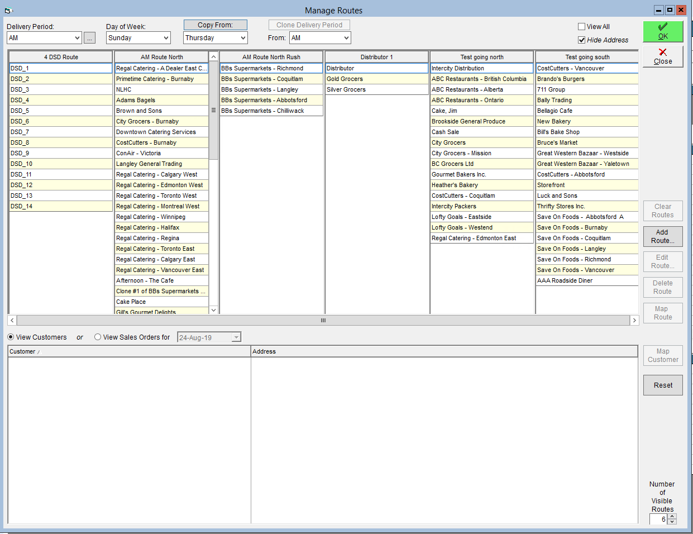Click the Clear Routes button
The height and width of the screenshot is (534, 693).
click(663, 211)
